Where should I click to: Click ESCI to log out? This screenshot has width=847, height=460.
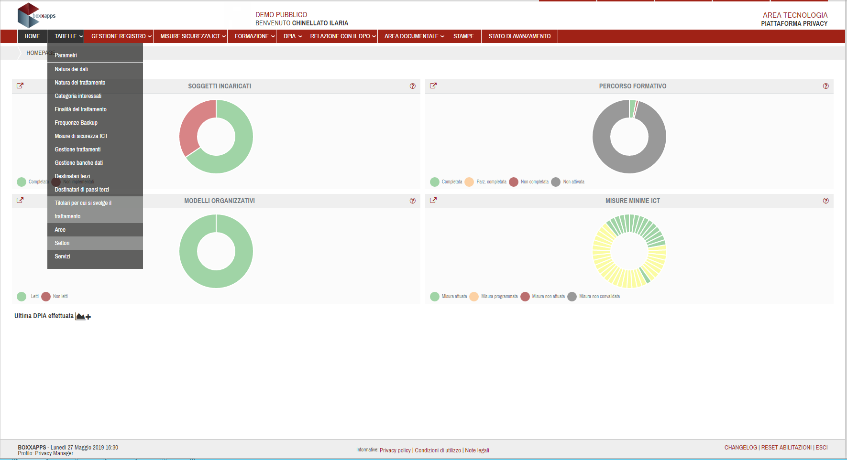[822, 448]
